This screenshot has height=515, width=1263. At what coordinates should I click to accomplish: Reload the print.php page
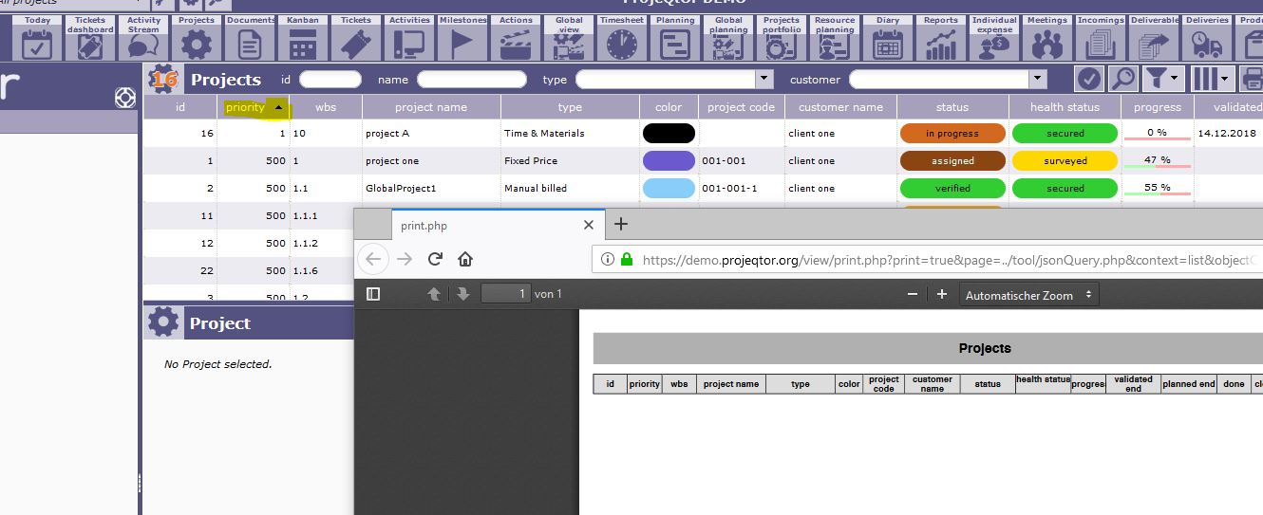click(x=435, y=259)
